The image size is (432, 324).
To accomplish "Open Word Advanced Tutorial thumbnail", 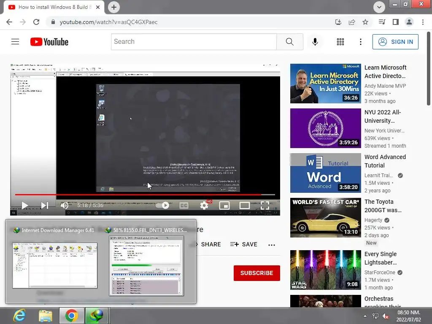I will pyautogui.click(x=325, y=173).
